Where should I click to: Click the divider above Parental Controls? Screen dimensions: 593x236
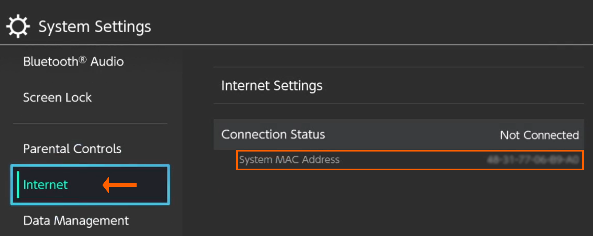coord(90,123)
